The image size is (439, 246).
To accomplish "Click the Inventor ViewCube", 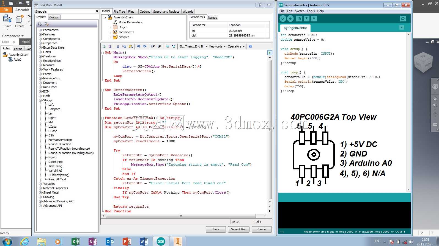I will click(x=423, y=62).
